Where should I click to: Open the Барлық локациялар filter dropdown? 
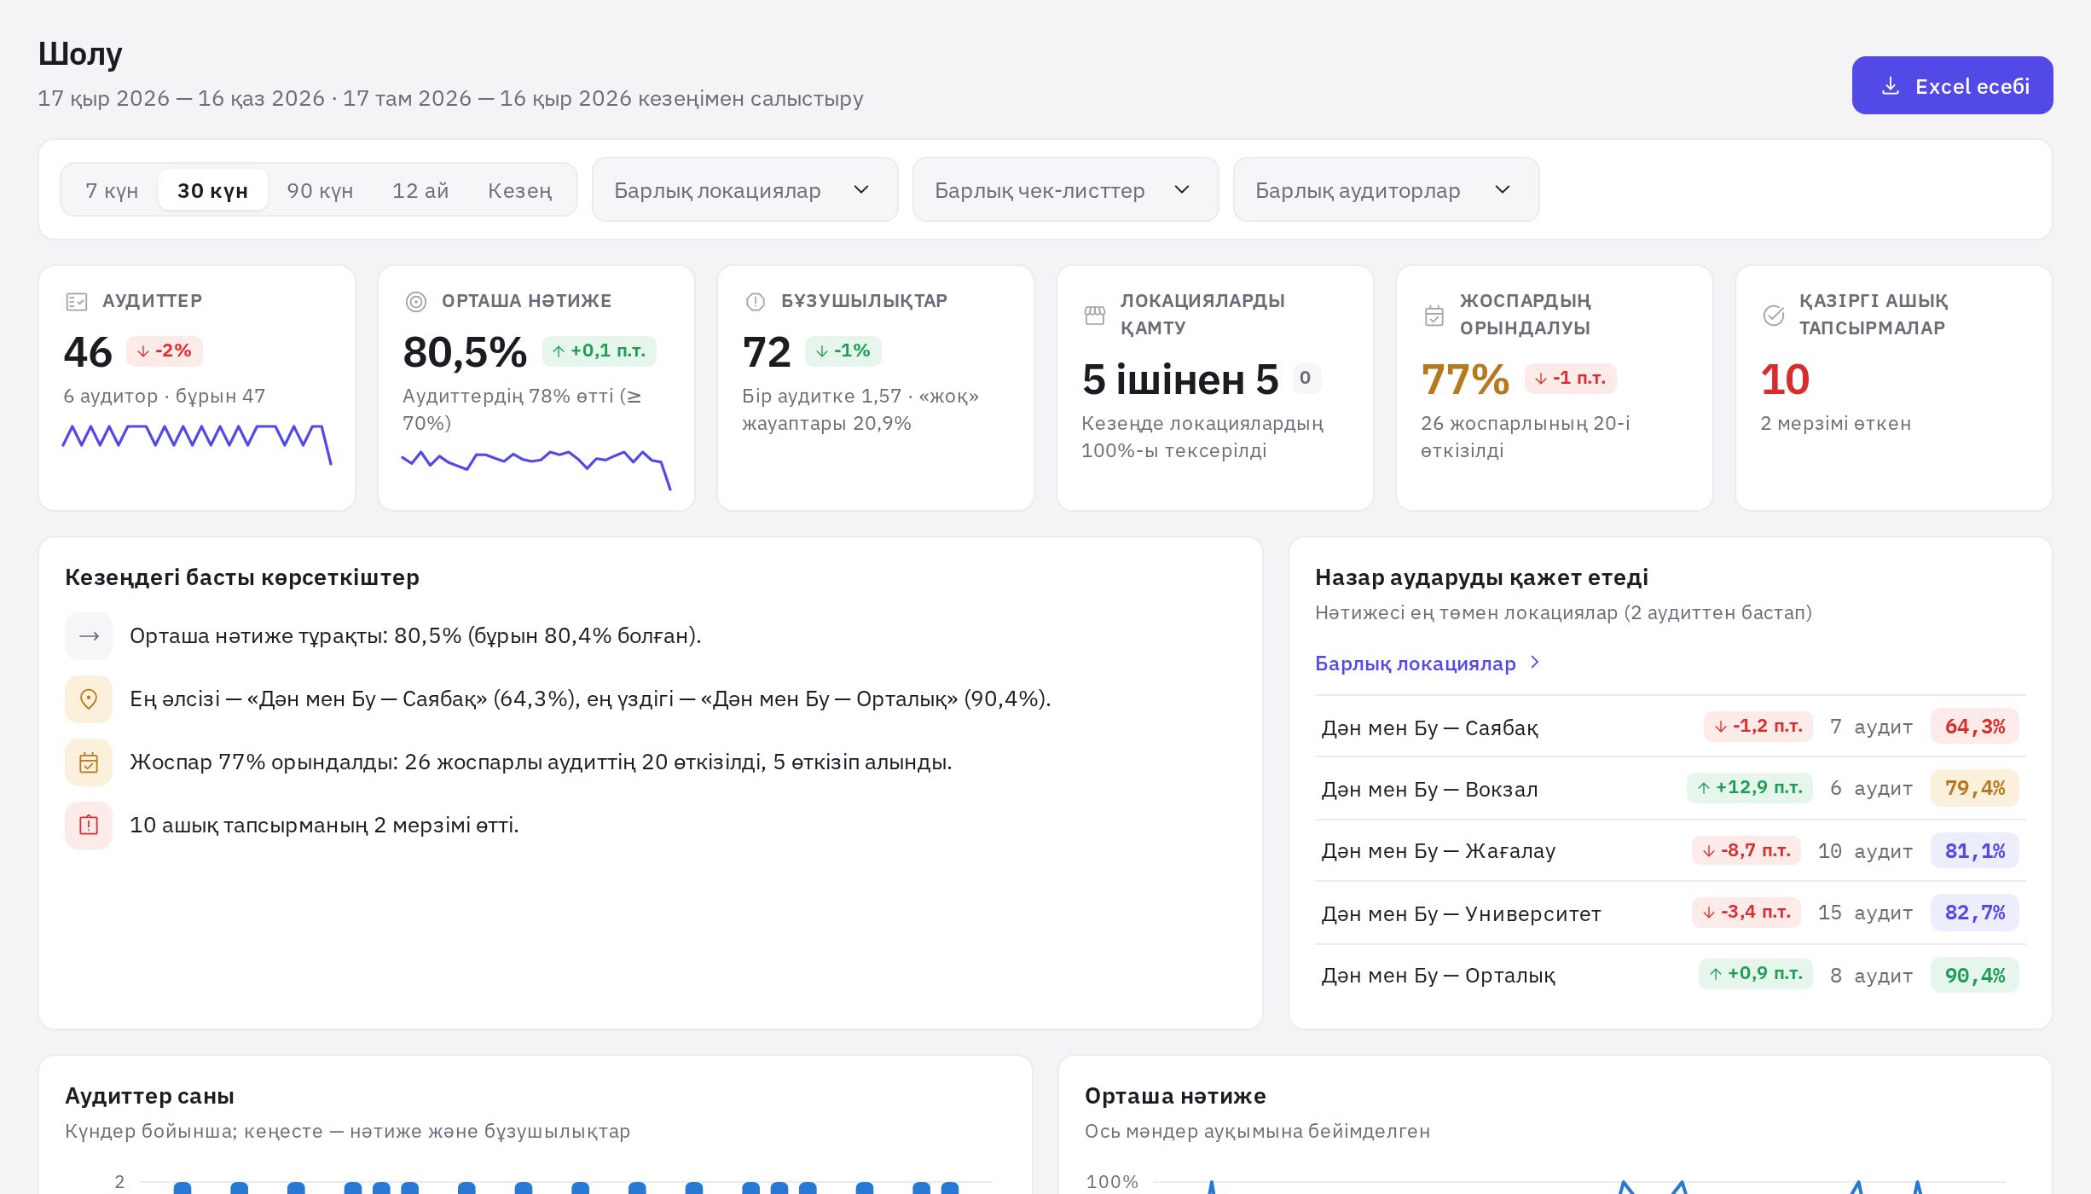(x=745, y=189)
